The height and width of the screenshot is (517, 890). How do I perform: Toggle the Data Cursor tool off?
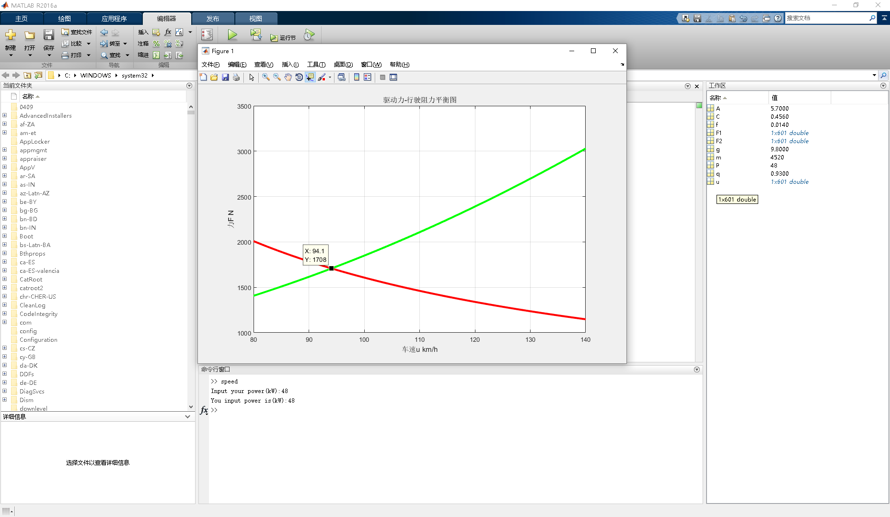pyautogui.click(x=310, y=77)
